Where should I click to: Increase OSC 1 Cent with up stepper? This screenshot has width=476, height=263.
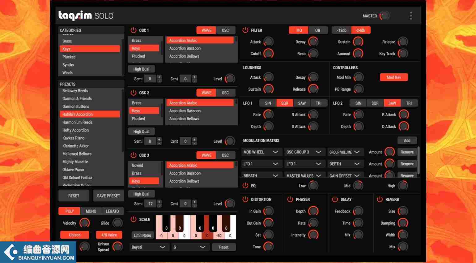click(x=194, y=77)
